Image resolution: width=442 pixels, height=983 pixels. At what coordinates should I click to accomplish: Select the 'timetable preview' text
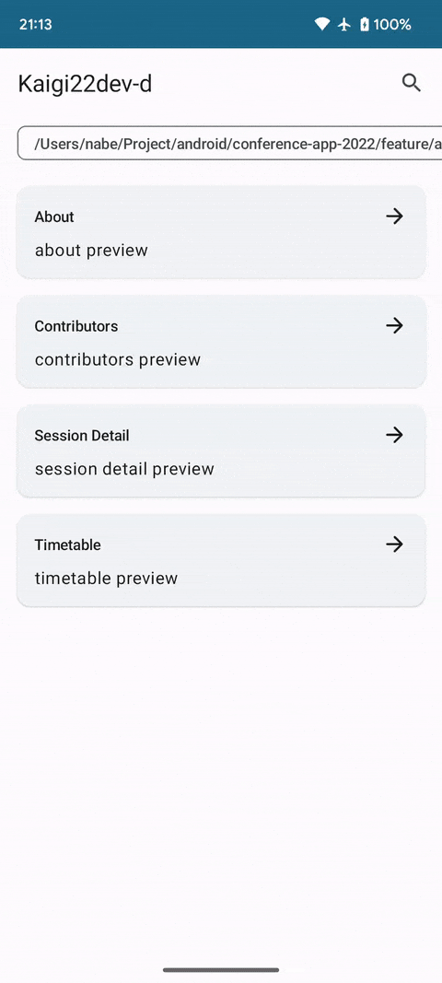pyautogui.click(x=106, y=578)
